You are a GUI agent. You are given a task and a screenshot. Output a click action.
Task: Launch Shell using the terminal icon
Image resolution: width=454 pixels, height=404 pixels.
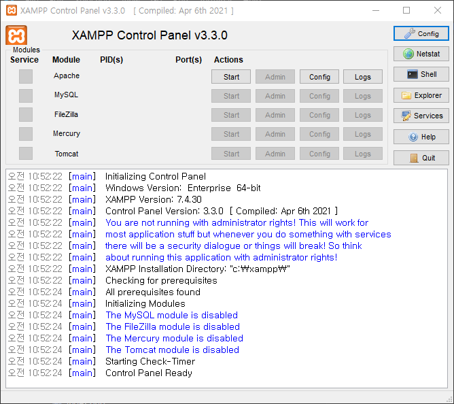point(421,75)
